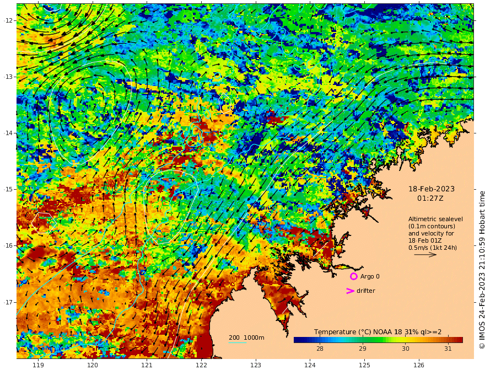
Task: Click the IMOS copyright timestamp text
Action: [x=482, y=270]
